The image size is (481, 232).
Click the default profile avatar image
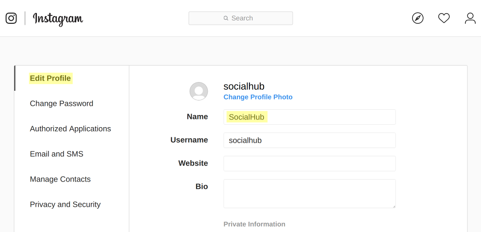(199, 91)
